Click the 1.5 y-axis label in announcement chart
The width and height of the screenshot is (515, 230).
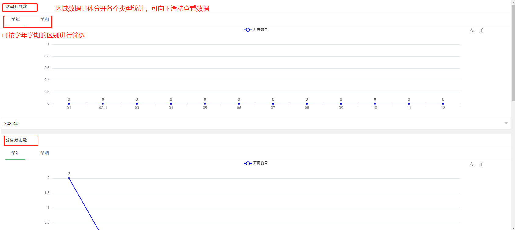(x=47, y=193)
